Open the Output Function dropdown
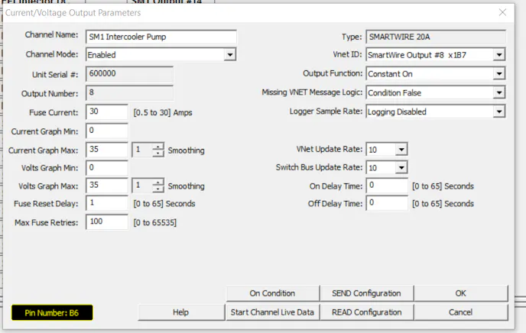The image size is (526, 333). point(498,74)
